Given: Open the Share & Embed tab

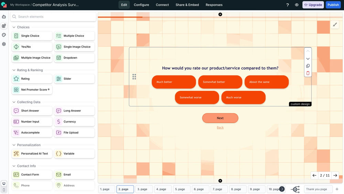Looking at the screenshot, I should pos(187,5).
